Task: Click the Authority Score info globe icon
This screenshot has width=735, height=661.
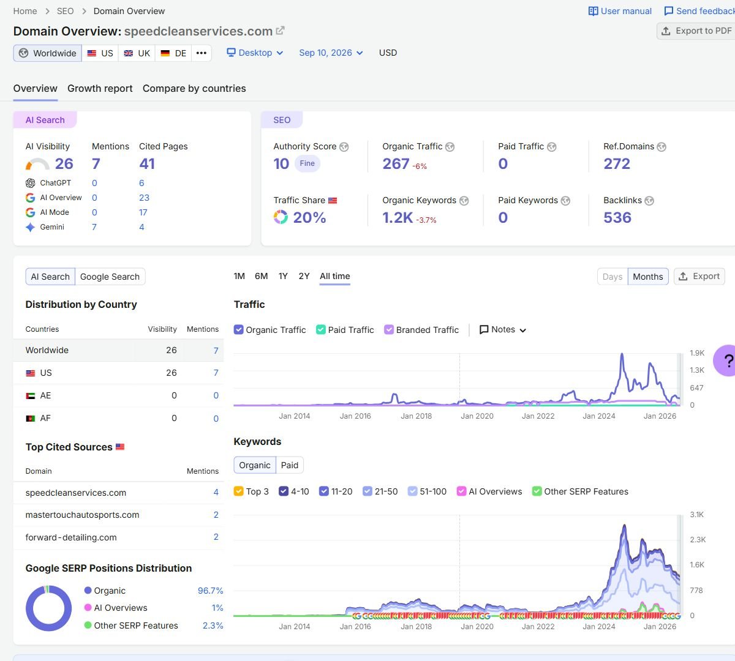Action: click(344, 147)
